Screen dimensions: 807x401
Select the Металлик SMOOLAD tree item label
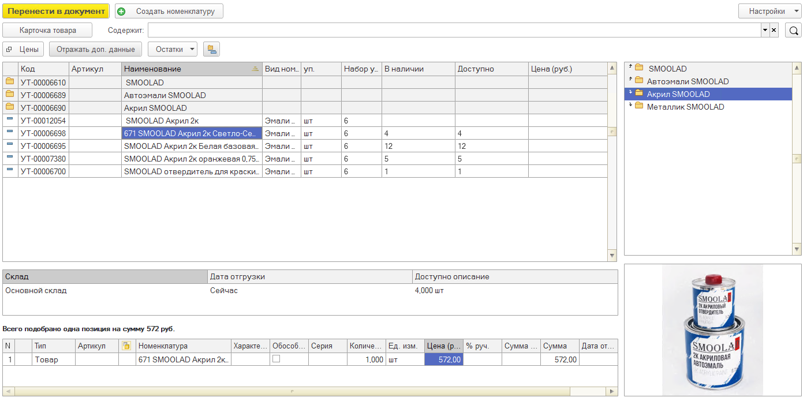tap(685, 107)
